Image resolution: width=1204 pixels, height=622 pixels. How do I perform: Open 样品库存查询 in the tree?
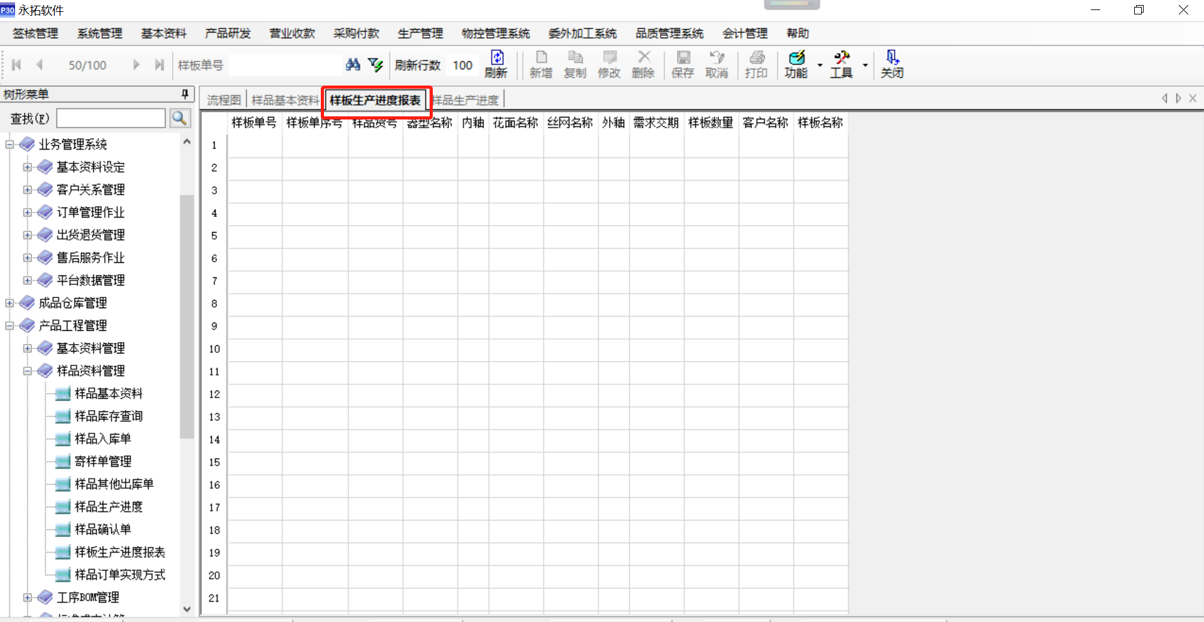click(108, 416)
